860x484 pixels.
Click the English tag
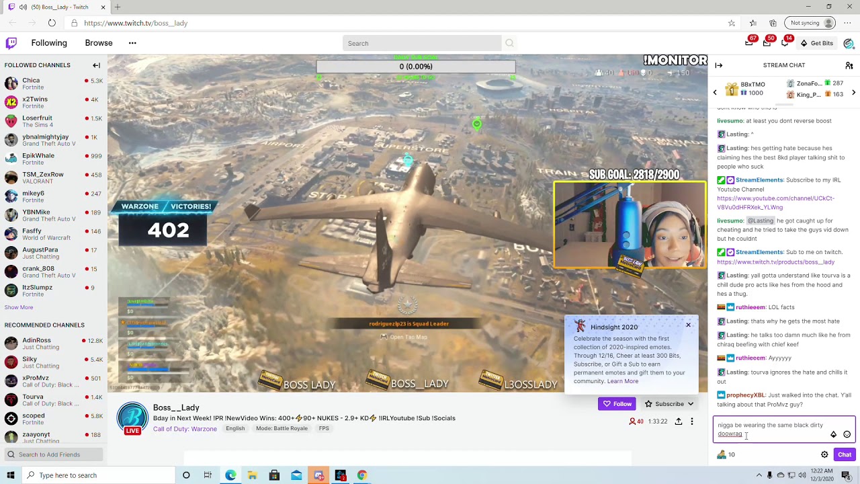235,429
